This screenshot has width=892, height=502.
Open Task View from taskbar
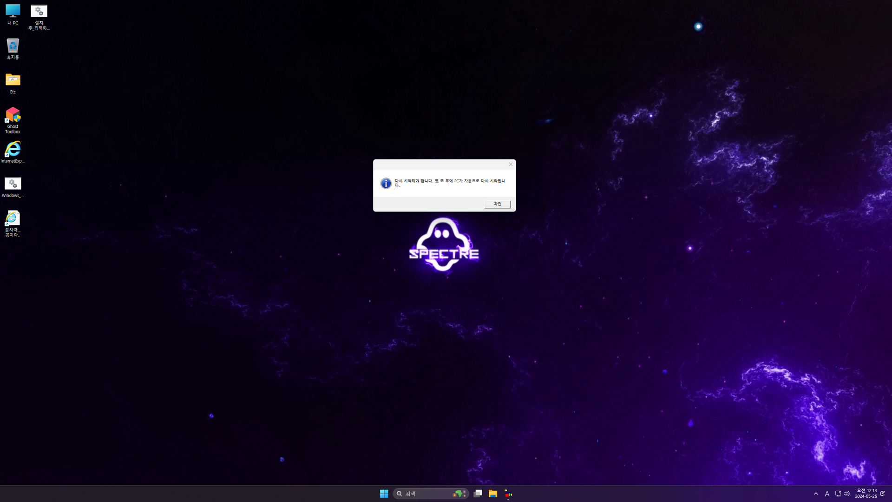pyautogui.click(x=478, y=494)
